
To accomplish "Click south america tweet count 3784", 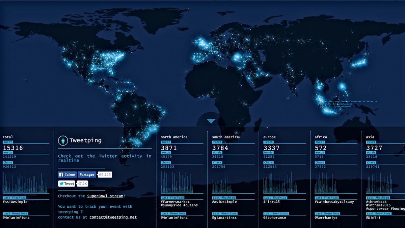I will pos(220,148).
